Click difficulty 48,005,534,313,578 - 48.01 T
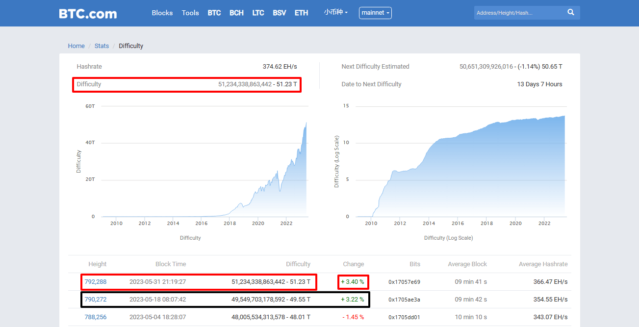The image size is (639, 327). (x=271, y=317)
